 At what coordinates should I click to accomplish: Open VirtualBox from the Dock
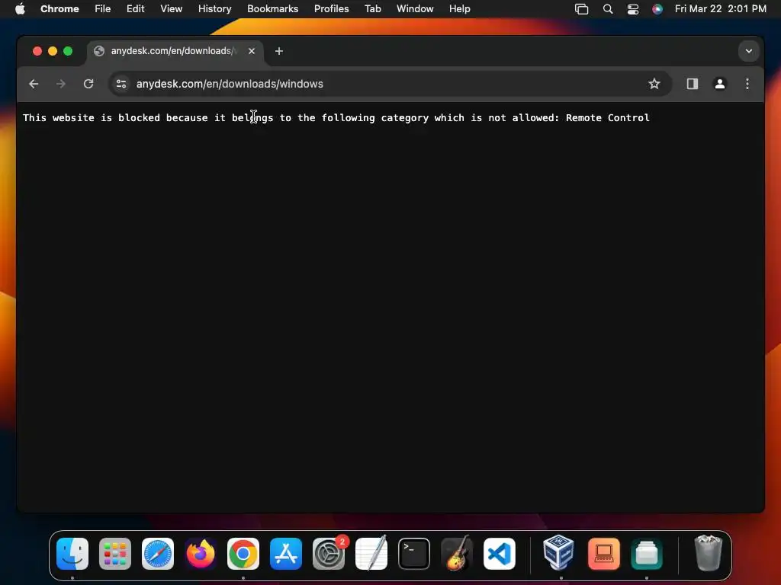tap(558, 553)
